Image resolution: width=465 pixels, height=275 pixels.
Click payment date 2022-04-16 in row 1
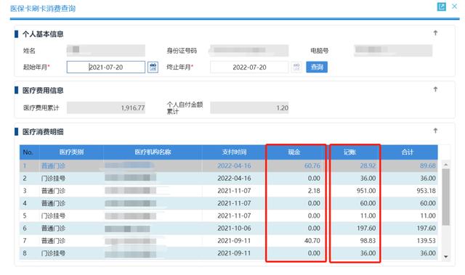click(x=234, y=166)
